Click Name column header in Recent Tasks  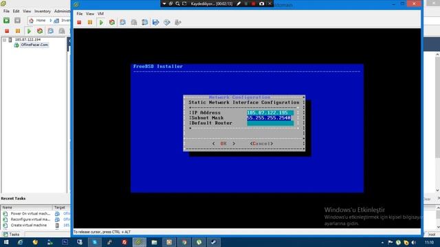[x=27, y=207]
